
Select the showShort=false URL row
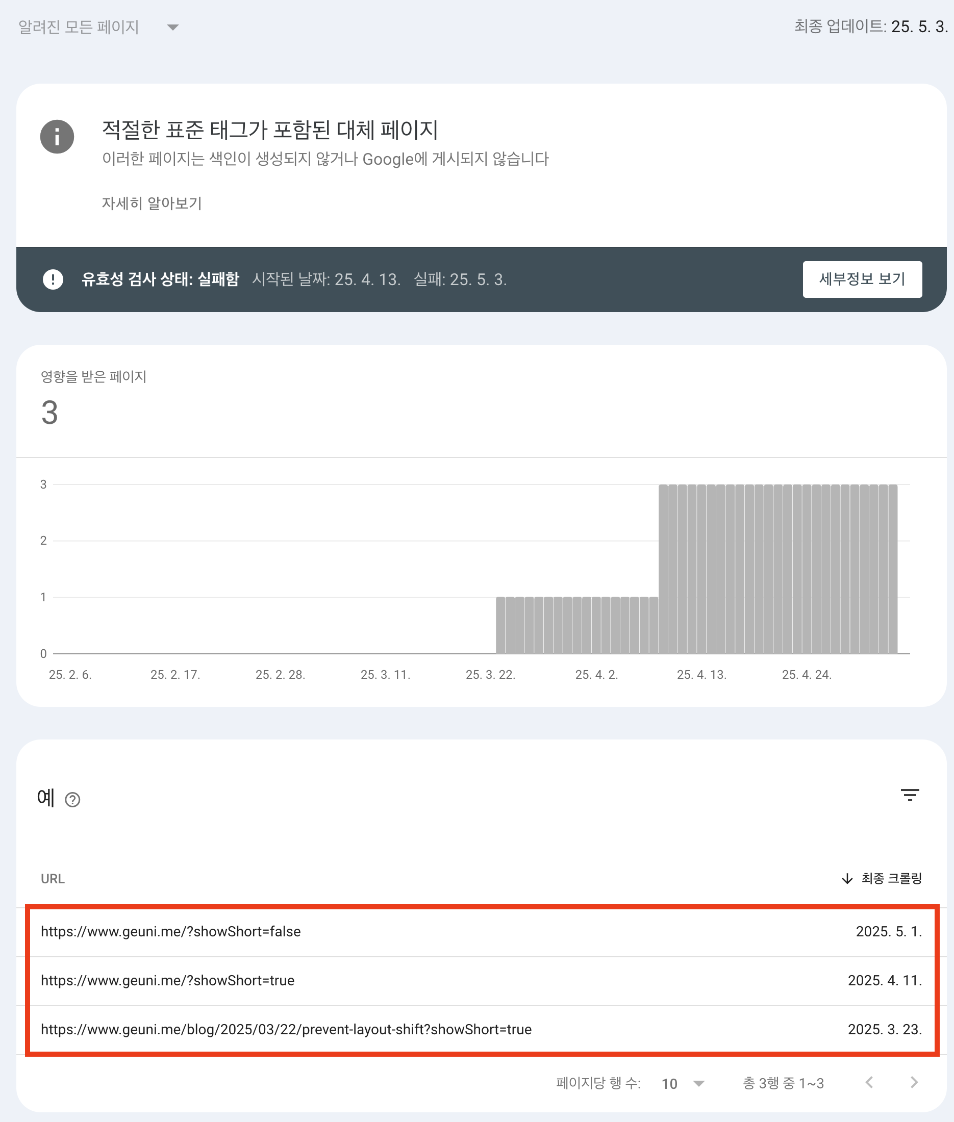481,931
